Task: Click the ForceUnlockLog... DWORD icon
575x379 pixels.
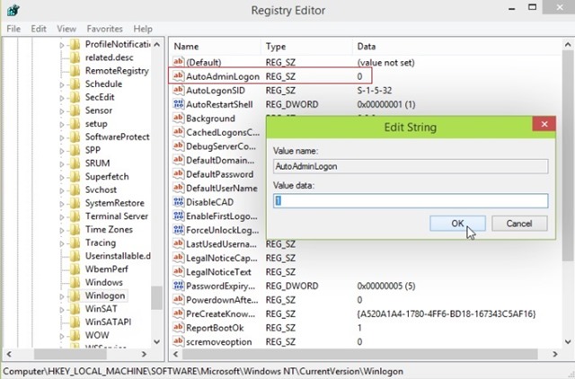Action: [x=178, y=229]
